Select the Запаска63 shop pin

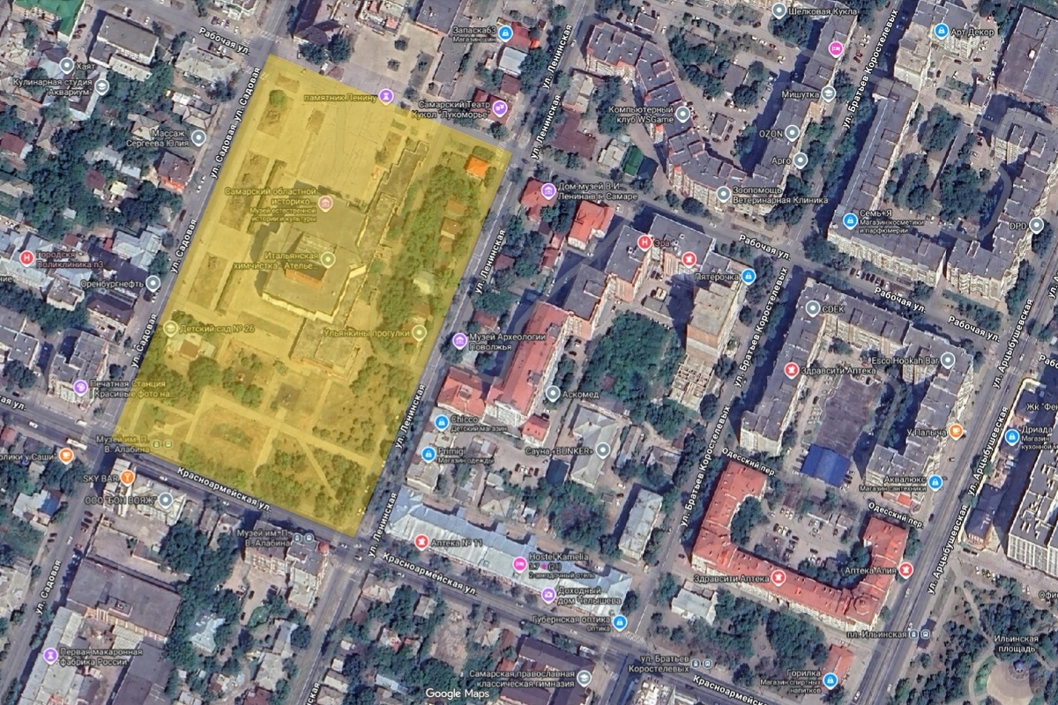505,33
